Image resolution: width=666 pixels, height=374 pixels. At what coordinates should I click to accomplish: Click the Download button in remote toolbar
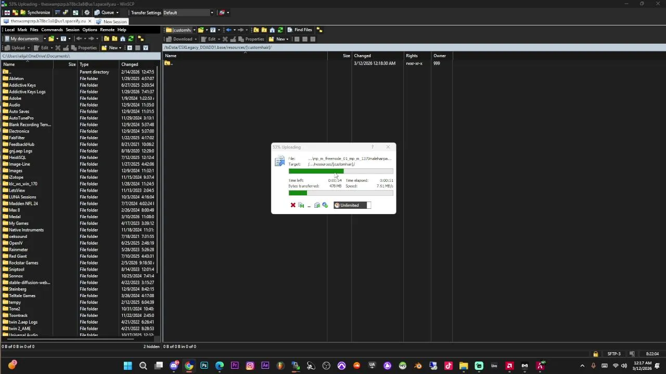tap(181, 39)
